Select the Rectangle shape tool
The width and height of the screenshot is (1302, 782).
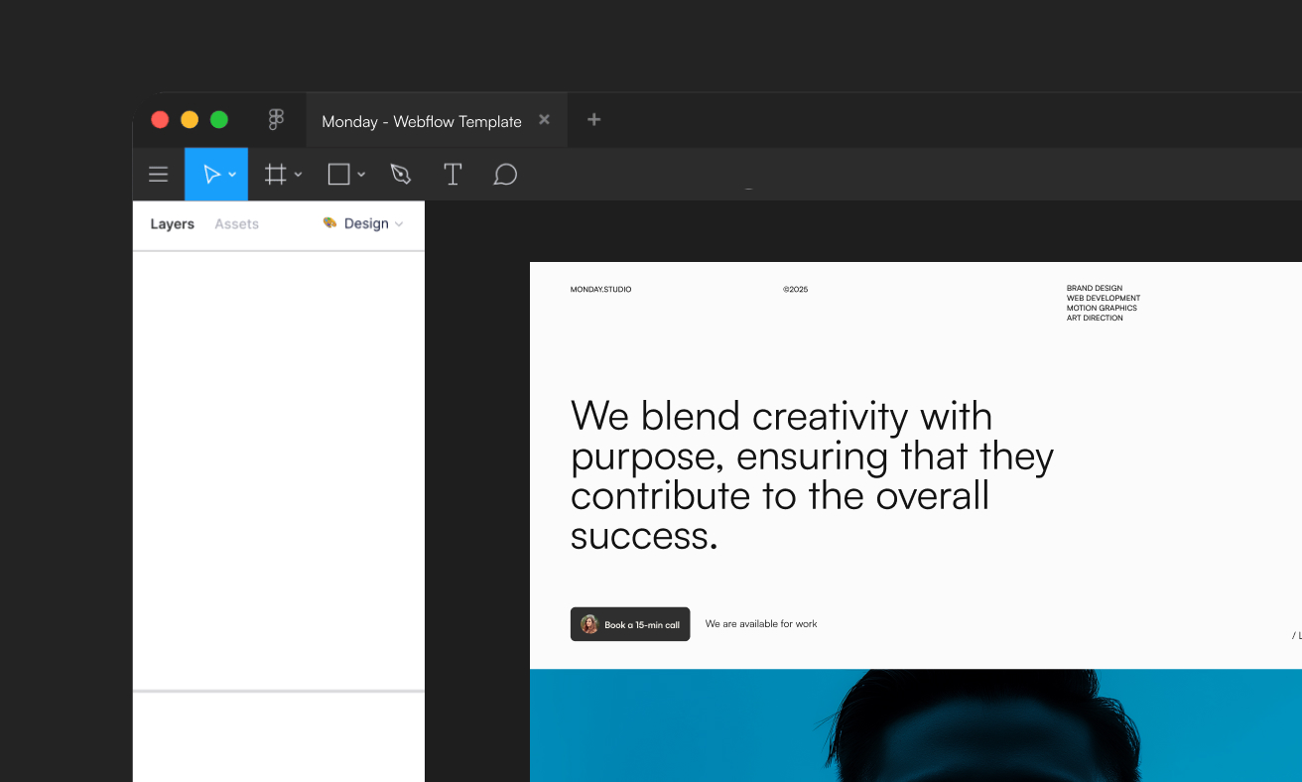[338, 175]
